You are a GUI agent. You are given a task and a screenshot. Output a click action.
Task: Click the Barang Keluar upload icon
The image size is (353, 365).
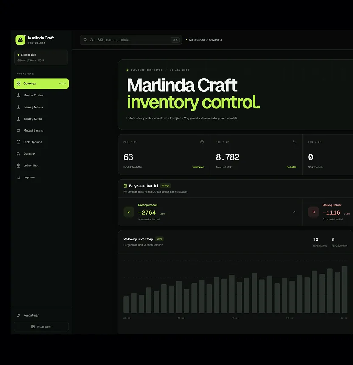pos(19,119)
